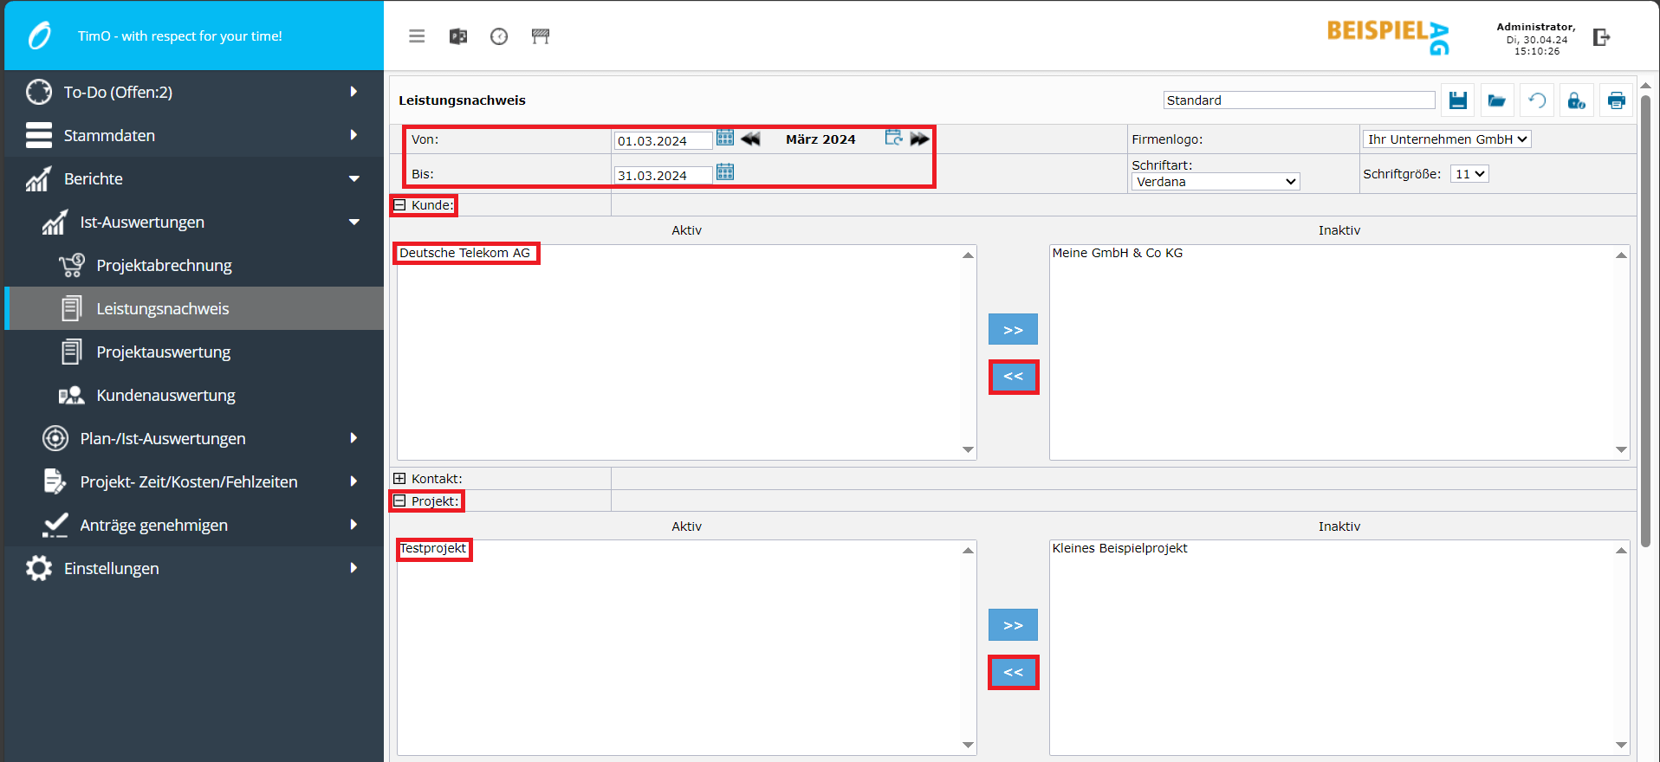The width and height of the screenshot is (1660, 762).
Task: Click the >> button between the Kunde lists
Action: tap(1013, 330)
